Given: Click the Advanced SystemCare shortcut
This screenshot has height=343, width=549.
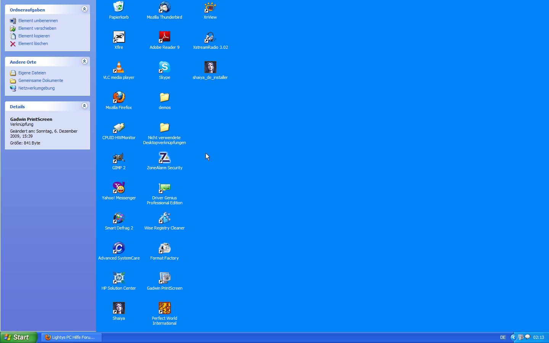Looking at the screenshot, I should pyautogui.click(x=119, y=248).
